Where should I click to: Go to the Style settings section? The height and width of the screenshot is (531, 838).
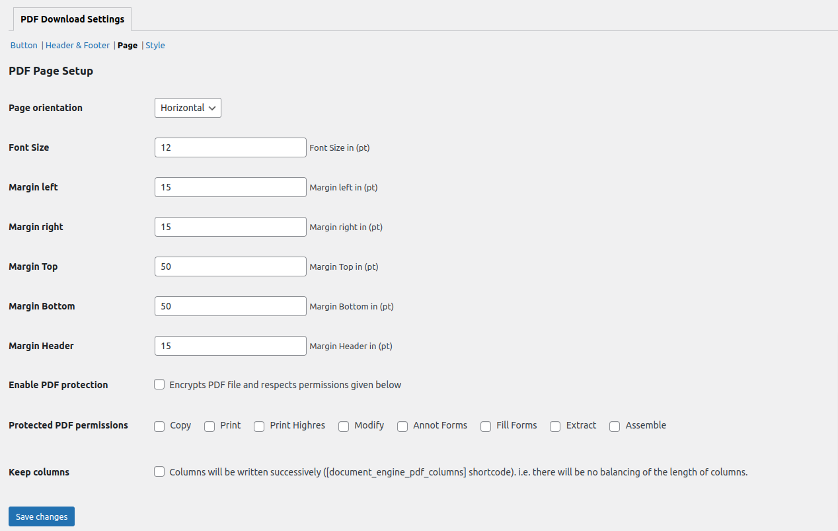tap(155, 45)
